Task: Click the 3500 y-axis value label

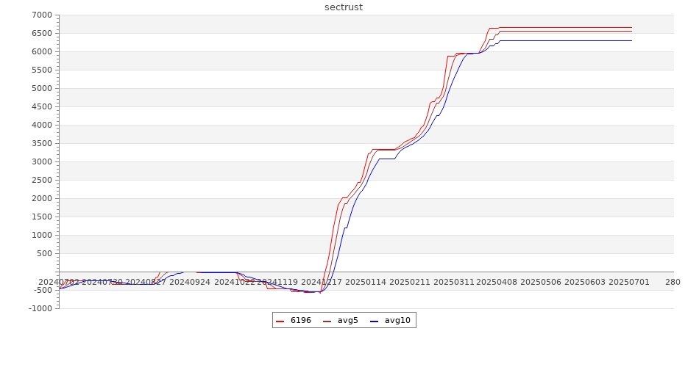Action: [41, 144]
